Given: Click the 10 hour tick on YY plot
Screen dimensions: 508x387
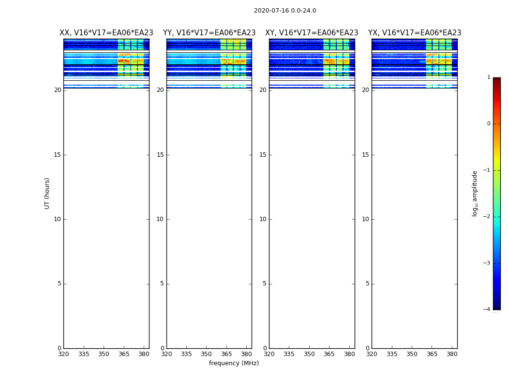Looking at the screenshot, I should (x=160, y=219).
